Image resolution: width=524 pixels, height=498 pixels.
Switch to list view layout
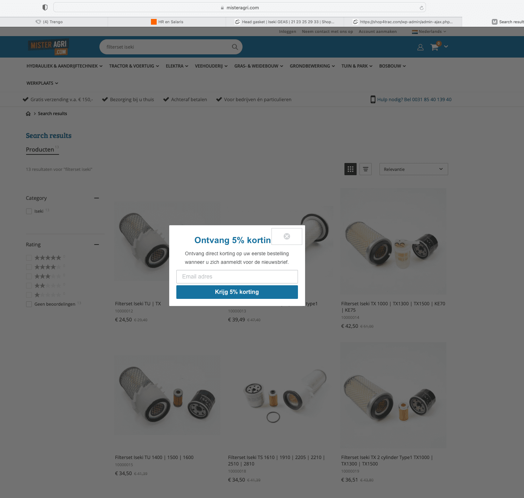(366, 169)
